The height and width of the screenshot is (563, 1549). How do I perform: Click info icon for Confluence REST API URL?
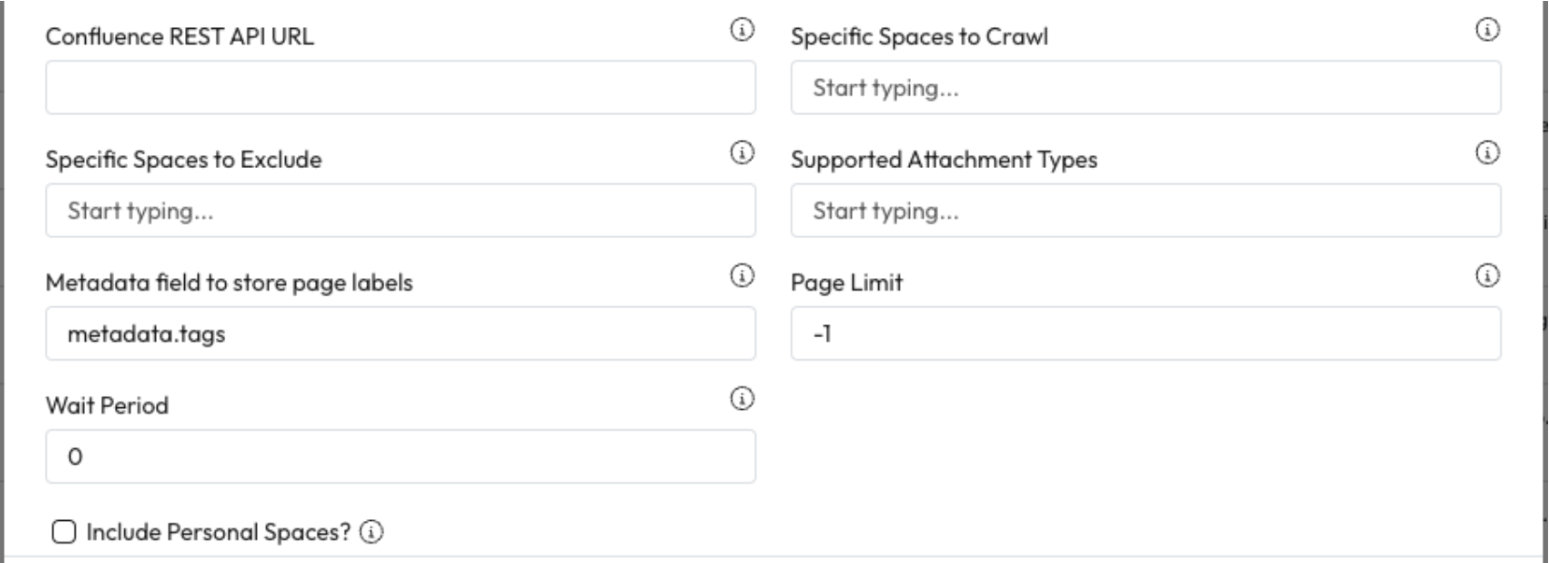pyautogui.click(x=742, y=30)
